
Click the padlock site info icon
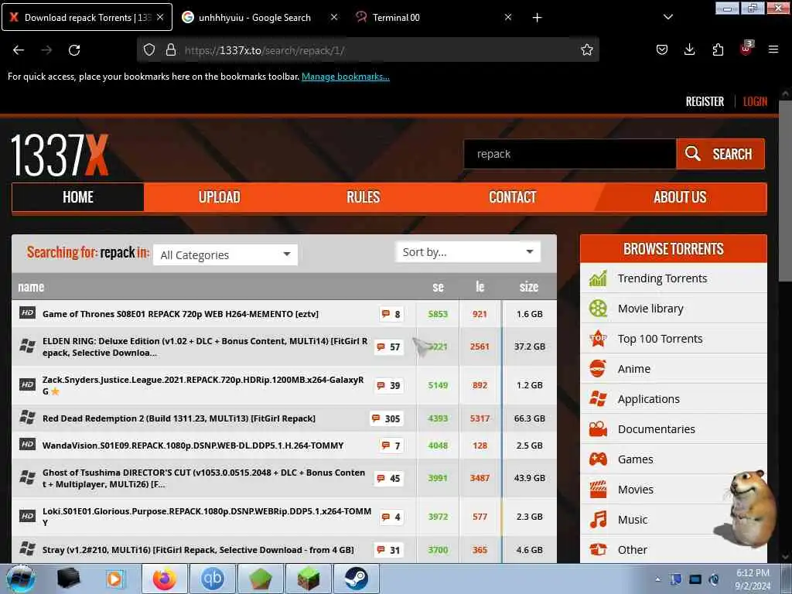coord(171,50)
